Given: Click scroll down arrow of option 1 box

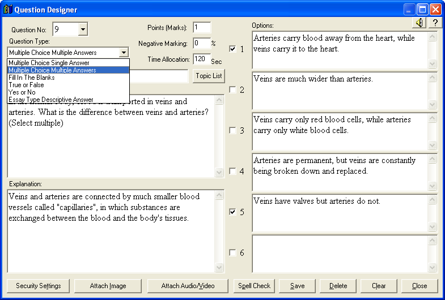Looking at the screenshot, I should 432,63.
